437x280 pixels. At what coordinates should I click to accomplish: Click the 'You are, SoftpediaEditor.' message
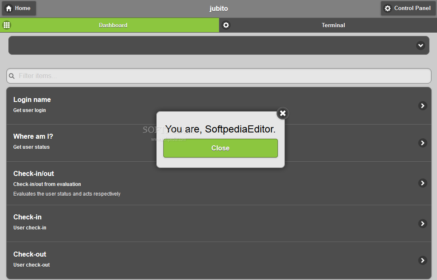click(x=220, y=129)
